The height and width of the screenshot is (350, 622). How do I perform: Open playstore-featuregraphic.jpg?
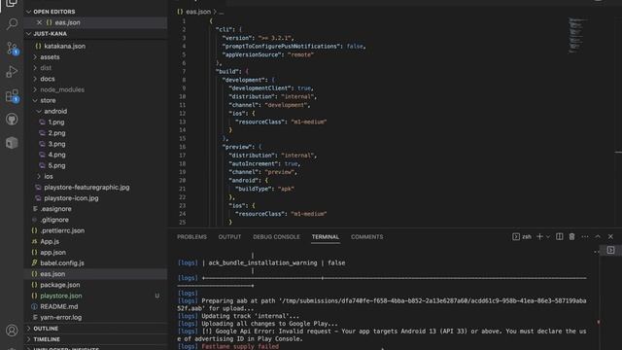(x=86, y=188)
